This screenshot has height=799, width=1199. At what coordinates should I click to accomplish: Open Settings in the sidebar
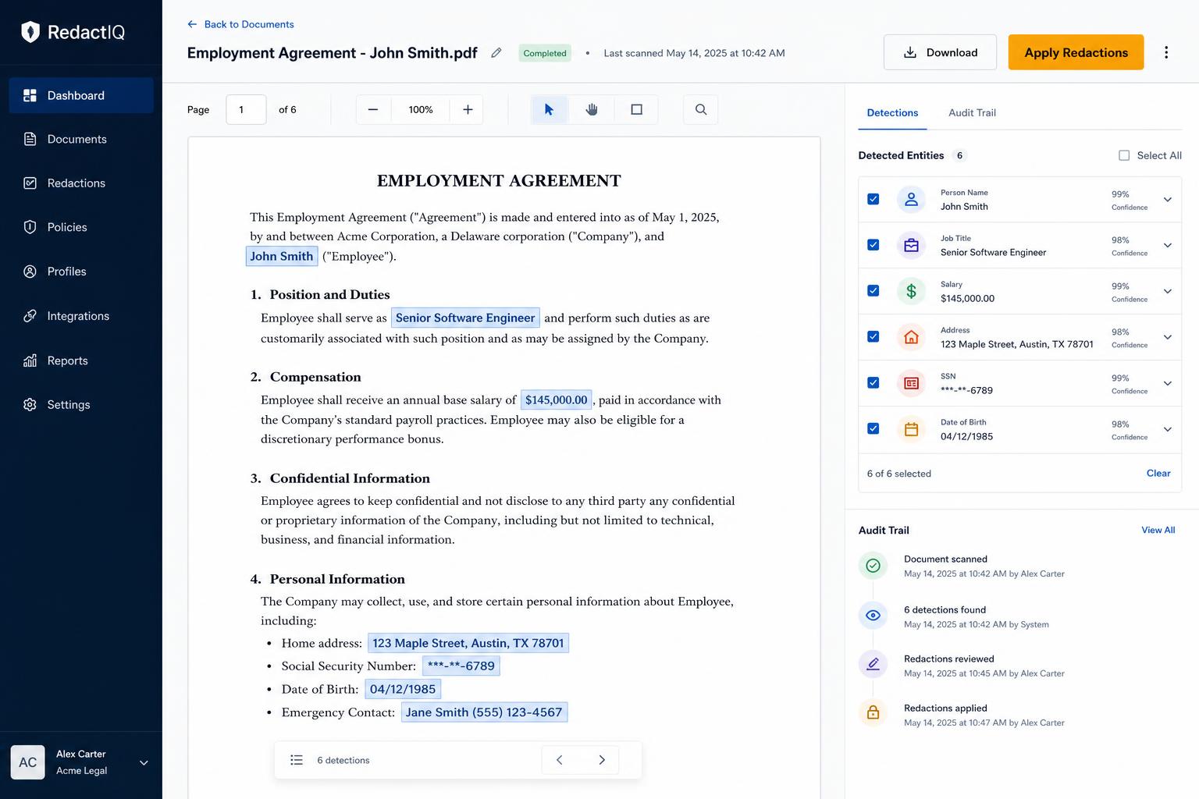tap(81, 405)
